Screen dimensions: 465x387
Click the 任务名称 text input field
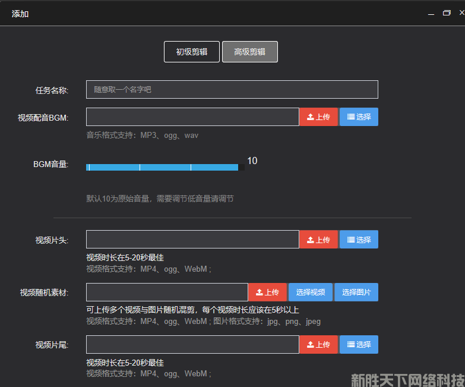point(232,90)
